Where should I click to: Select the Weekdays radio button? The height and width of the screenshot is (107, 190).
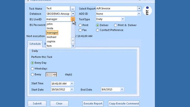(x=32, y=69)
